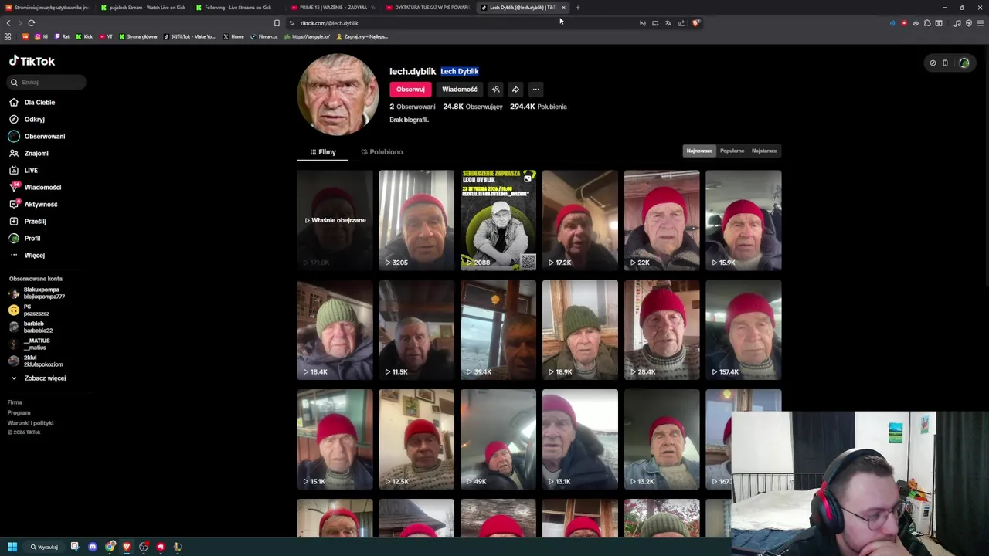Click the add-friend icon next to Wiadomość
Image resolution: width=989 pixels, height=556 pixels.
[495, 89]
